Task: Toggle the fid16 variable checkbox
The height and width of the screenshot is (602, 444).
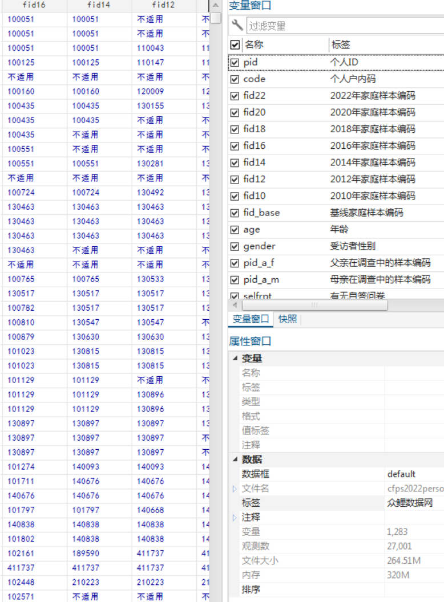Action: pyautogui.click(x=235, y=147)
